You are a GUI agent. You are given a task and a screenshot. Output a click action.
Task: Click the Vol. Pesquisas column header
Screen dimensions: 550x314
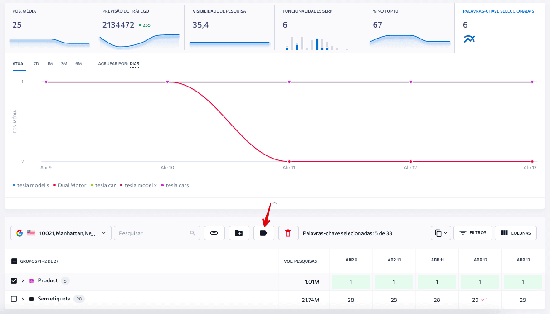(x=300, y=261)
